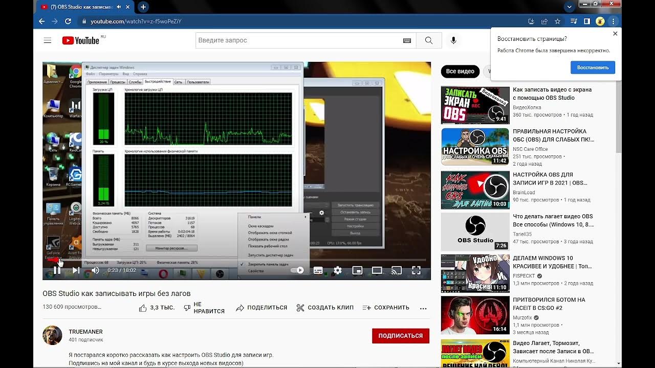655x368 pixels.
Task: Open the on-screen keyboard in search box
Action: click(407, 40)
